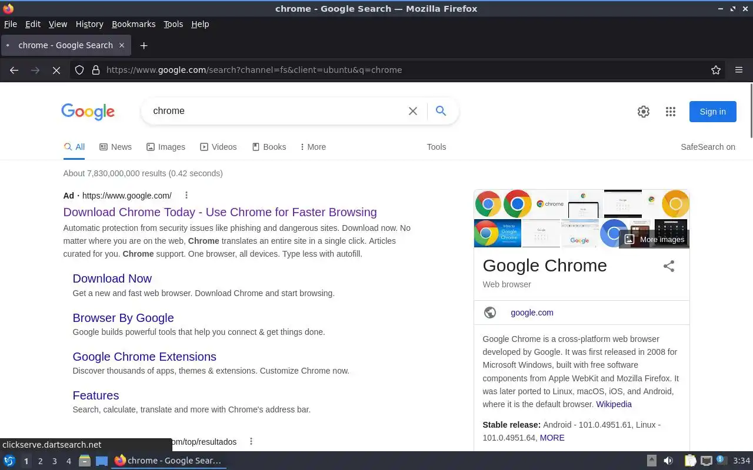Close the chrome - Google Search tab
Viewport: 753px width, 470px height.
pos(122,45)
